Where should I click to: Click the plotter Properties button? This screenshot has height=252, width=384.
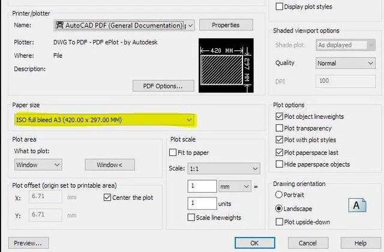point(226,25)
